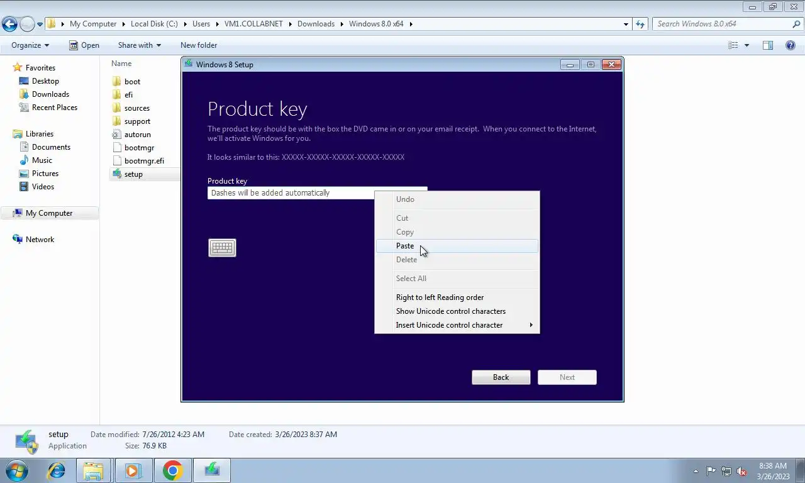Expand Insert Unicode control character submenu
This screenshot has height=483, width=805.
point(457,325)
